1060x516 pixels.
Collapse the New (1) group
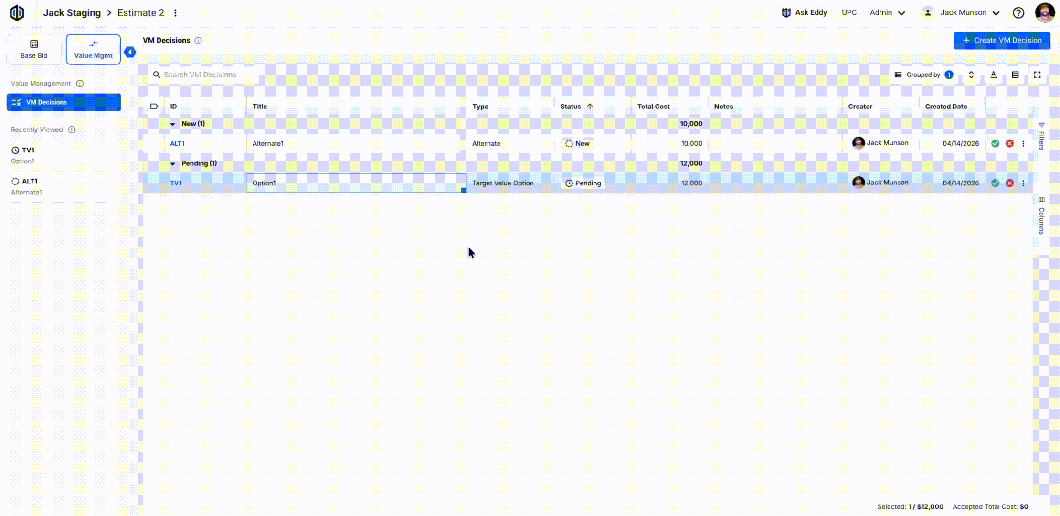[173, 124]
